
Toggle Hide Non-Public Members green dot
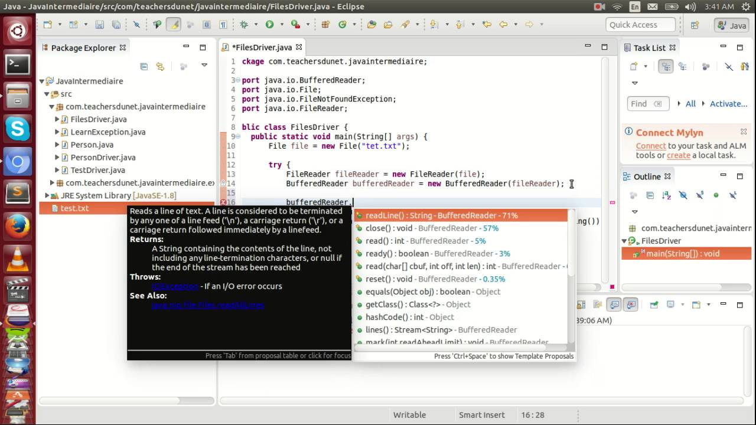click(x=716, y=195)
